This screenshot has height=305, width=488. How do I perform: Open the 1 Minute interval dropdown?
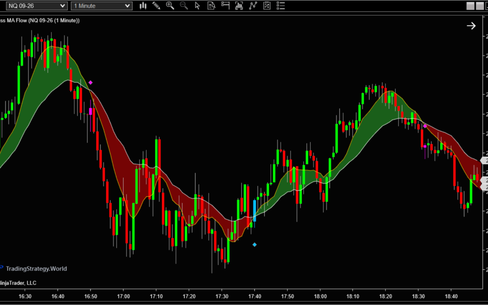point(102,5)
